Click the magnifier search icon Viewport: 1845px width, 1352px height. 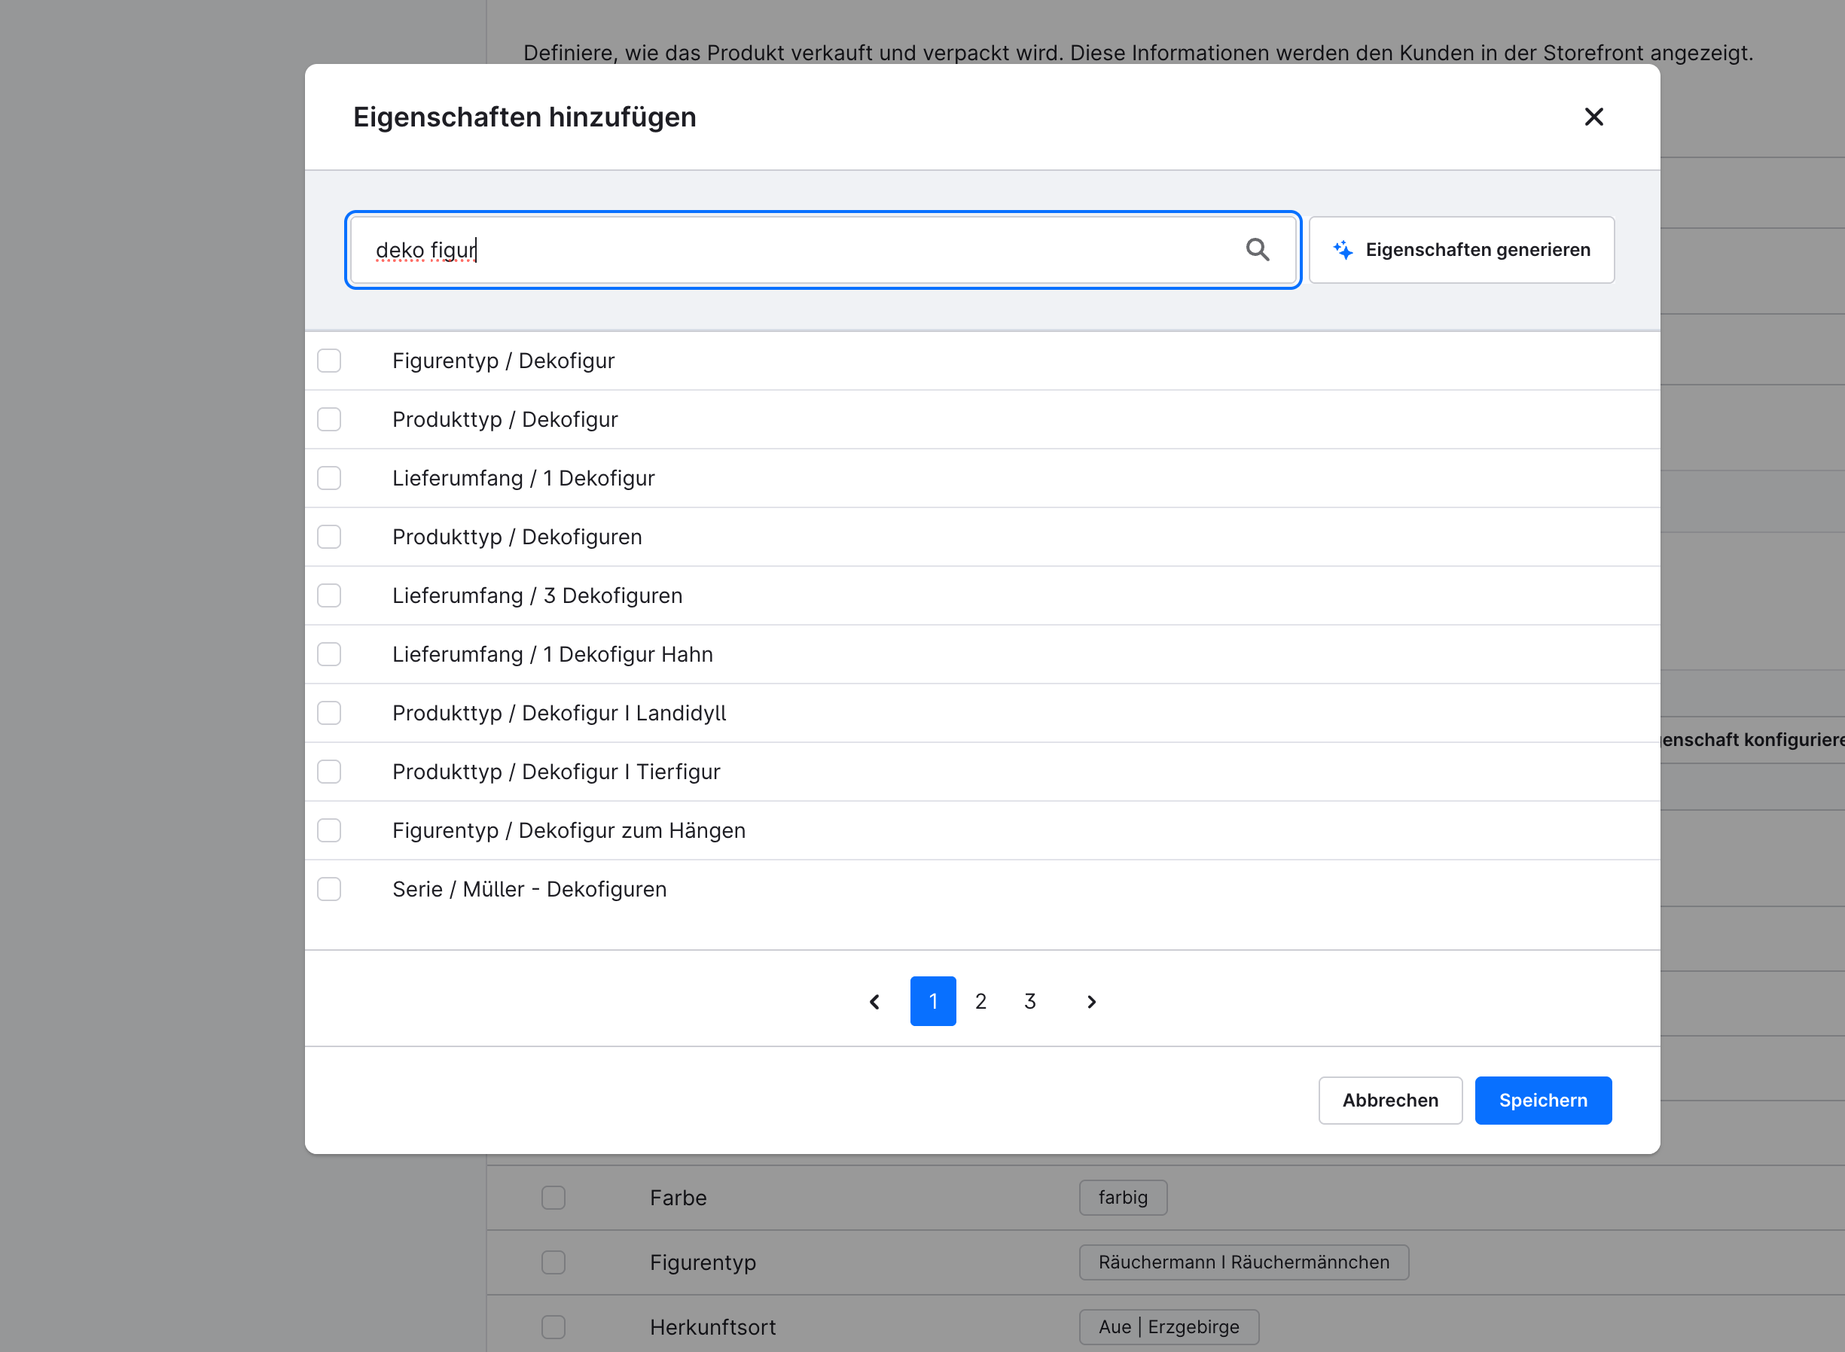(x=1258, y=250)
